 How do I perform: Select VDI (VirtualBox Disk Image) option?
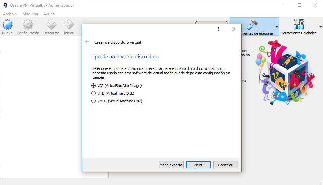pyautogui.click(x=94, y=86)
